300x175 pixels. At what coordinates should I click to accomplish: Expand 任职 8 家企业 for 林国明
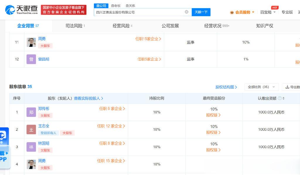112,143
